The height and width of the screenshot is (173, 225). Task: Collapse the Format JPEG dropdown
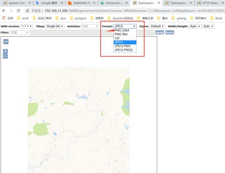tap(125, 26)
